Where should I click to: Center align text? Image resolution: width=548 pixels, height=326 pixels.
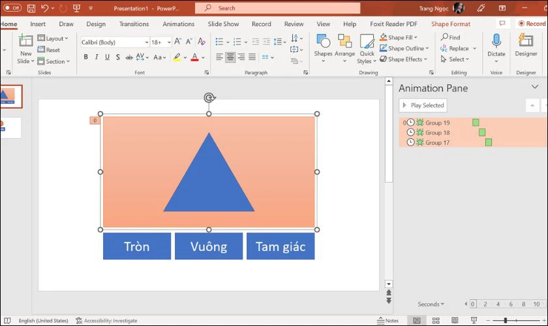tap(230, 57)
